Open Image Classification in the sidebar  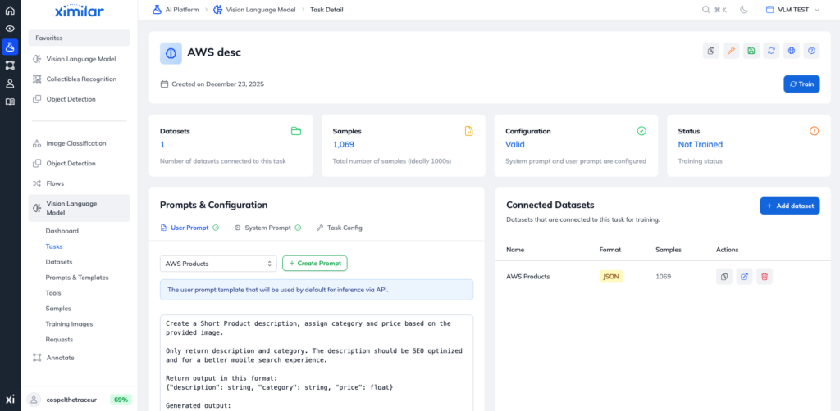80,143
